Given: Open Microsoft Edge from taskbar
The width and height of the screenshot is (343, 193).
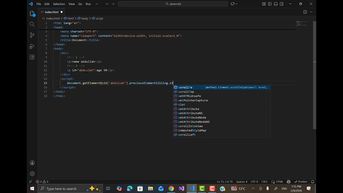Looking at the screenshot, I should [x=130, y=189].
